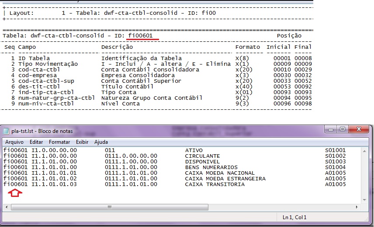The height and width of the screenshot is (227, 374).
Task: Open the Formatar menu
Action: click(59, 142)
